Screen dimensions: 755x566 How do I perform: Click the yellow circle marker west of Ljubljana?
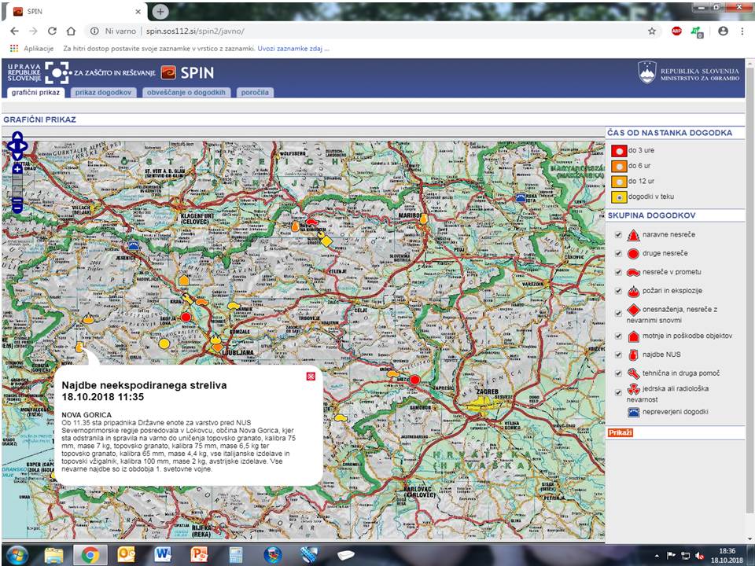(x=164, y=344)
